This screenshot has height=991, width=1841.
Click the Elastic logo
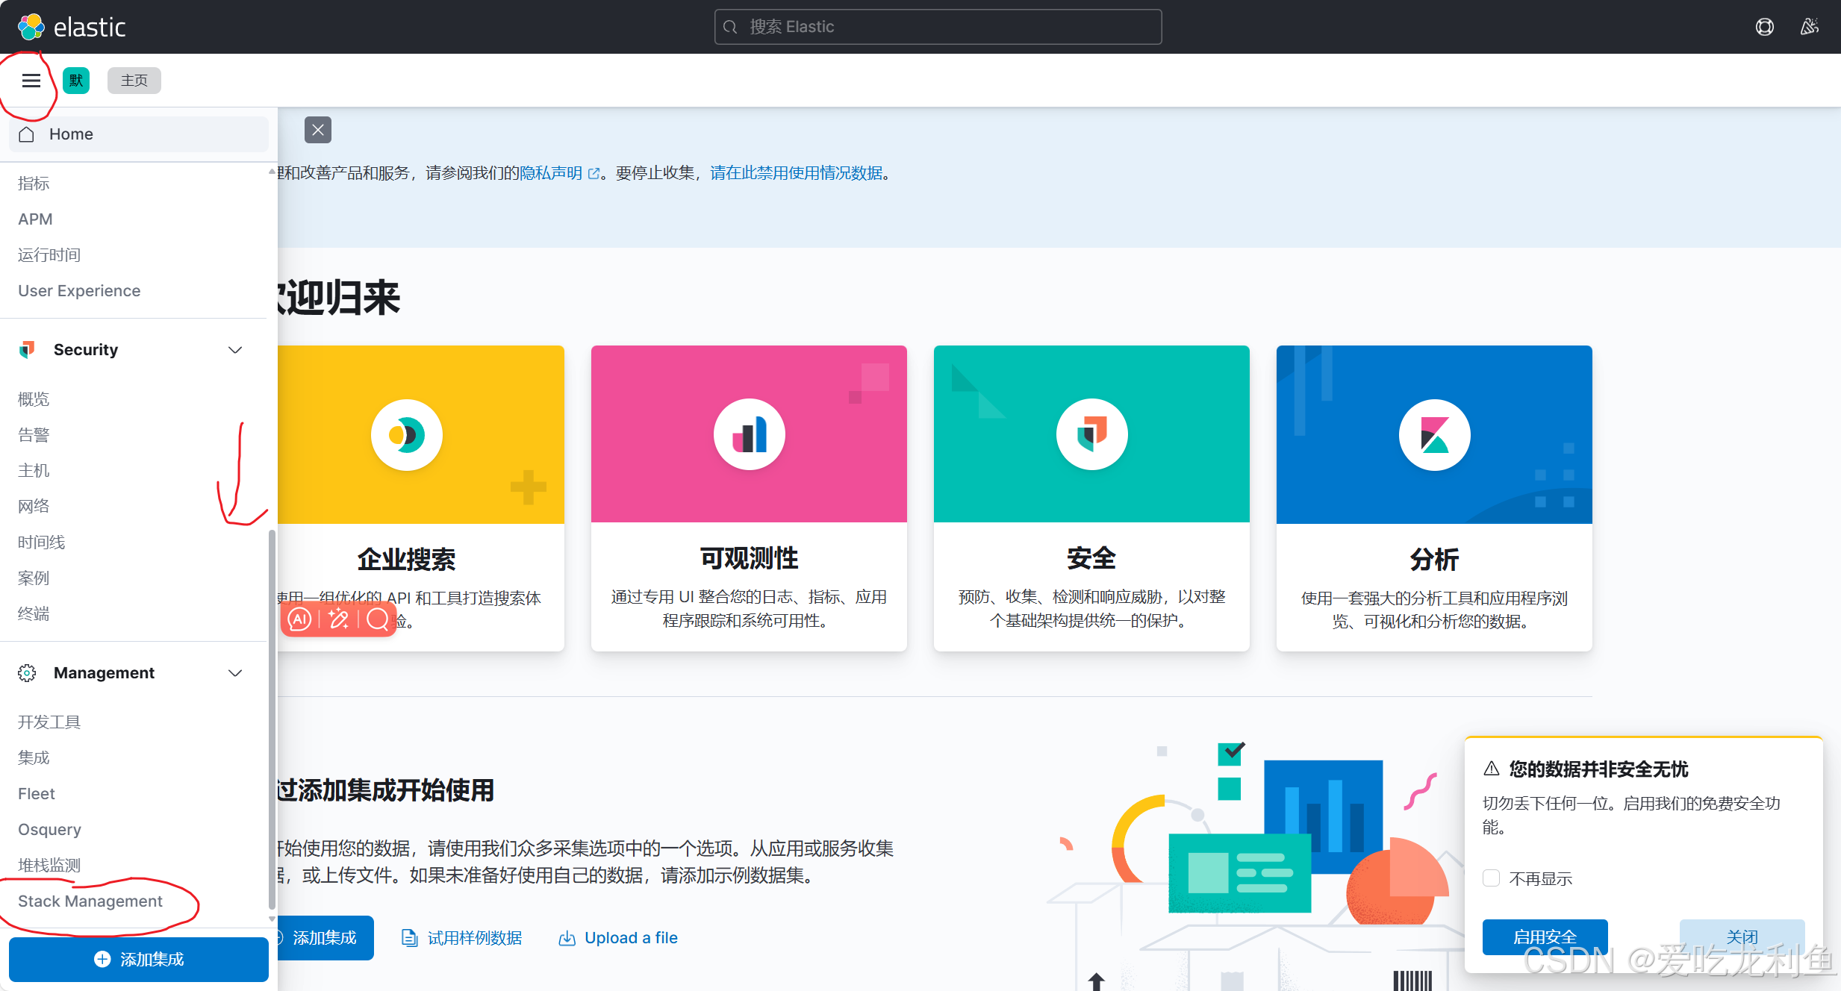tap(71, 27)
